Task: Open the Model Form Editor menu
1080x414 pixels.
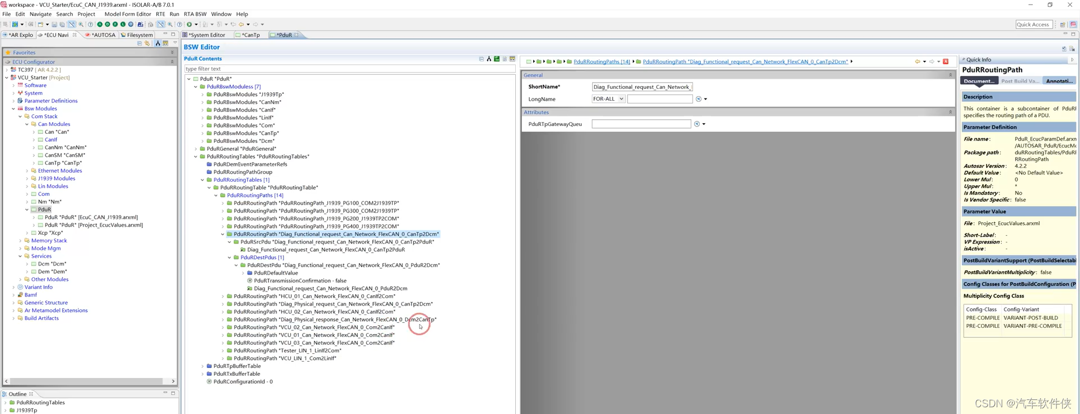Action: coord(128,14)
